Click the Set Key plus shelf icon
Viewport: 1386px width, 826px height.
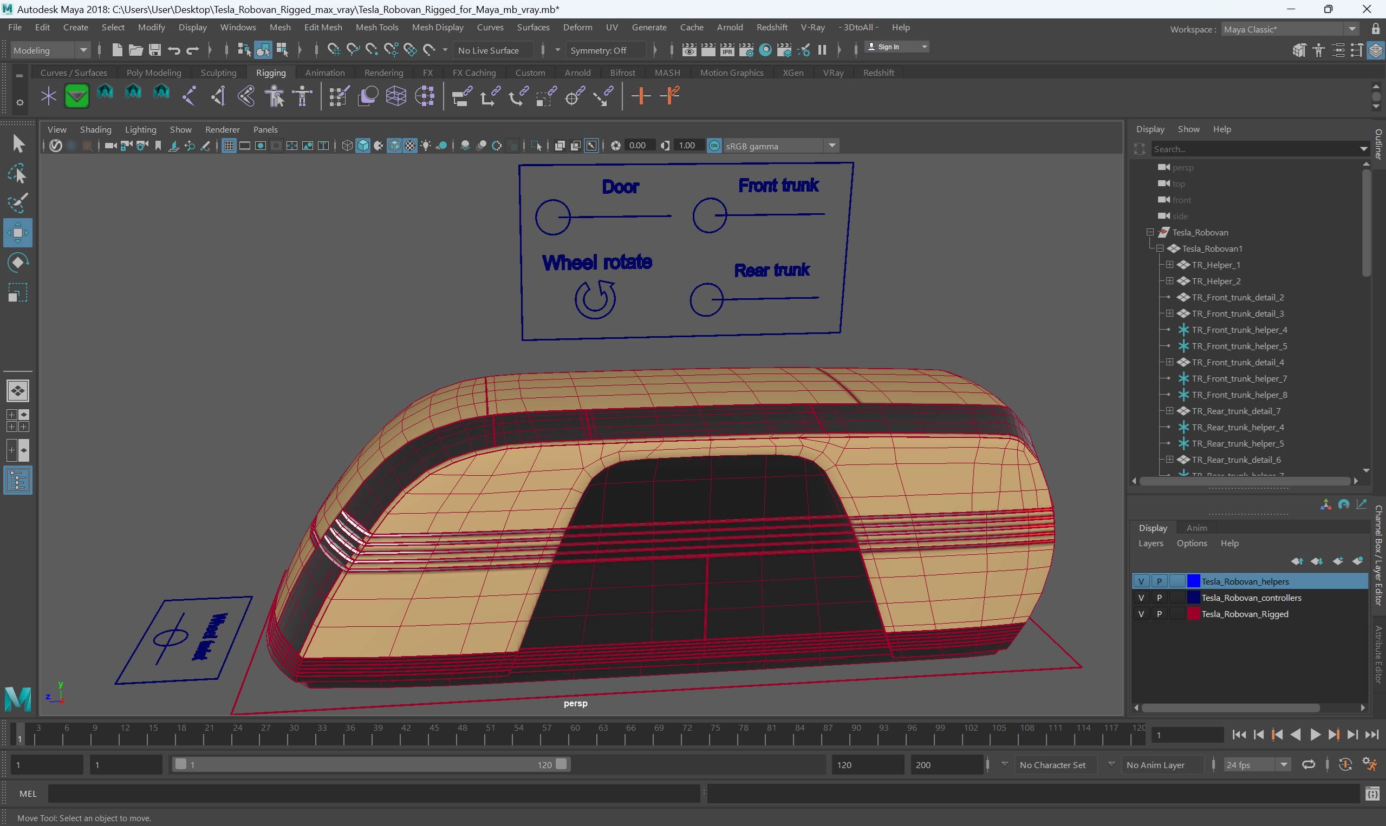pyautogui.click(x=641, y=96)
